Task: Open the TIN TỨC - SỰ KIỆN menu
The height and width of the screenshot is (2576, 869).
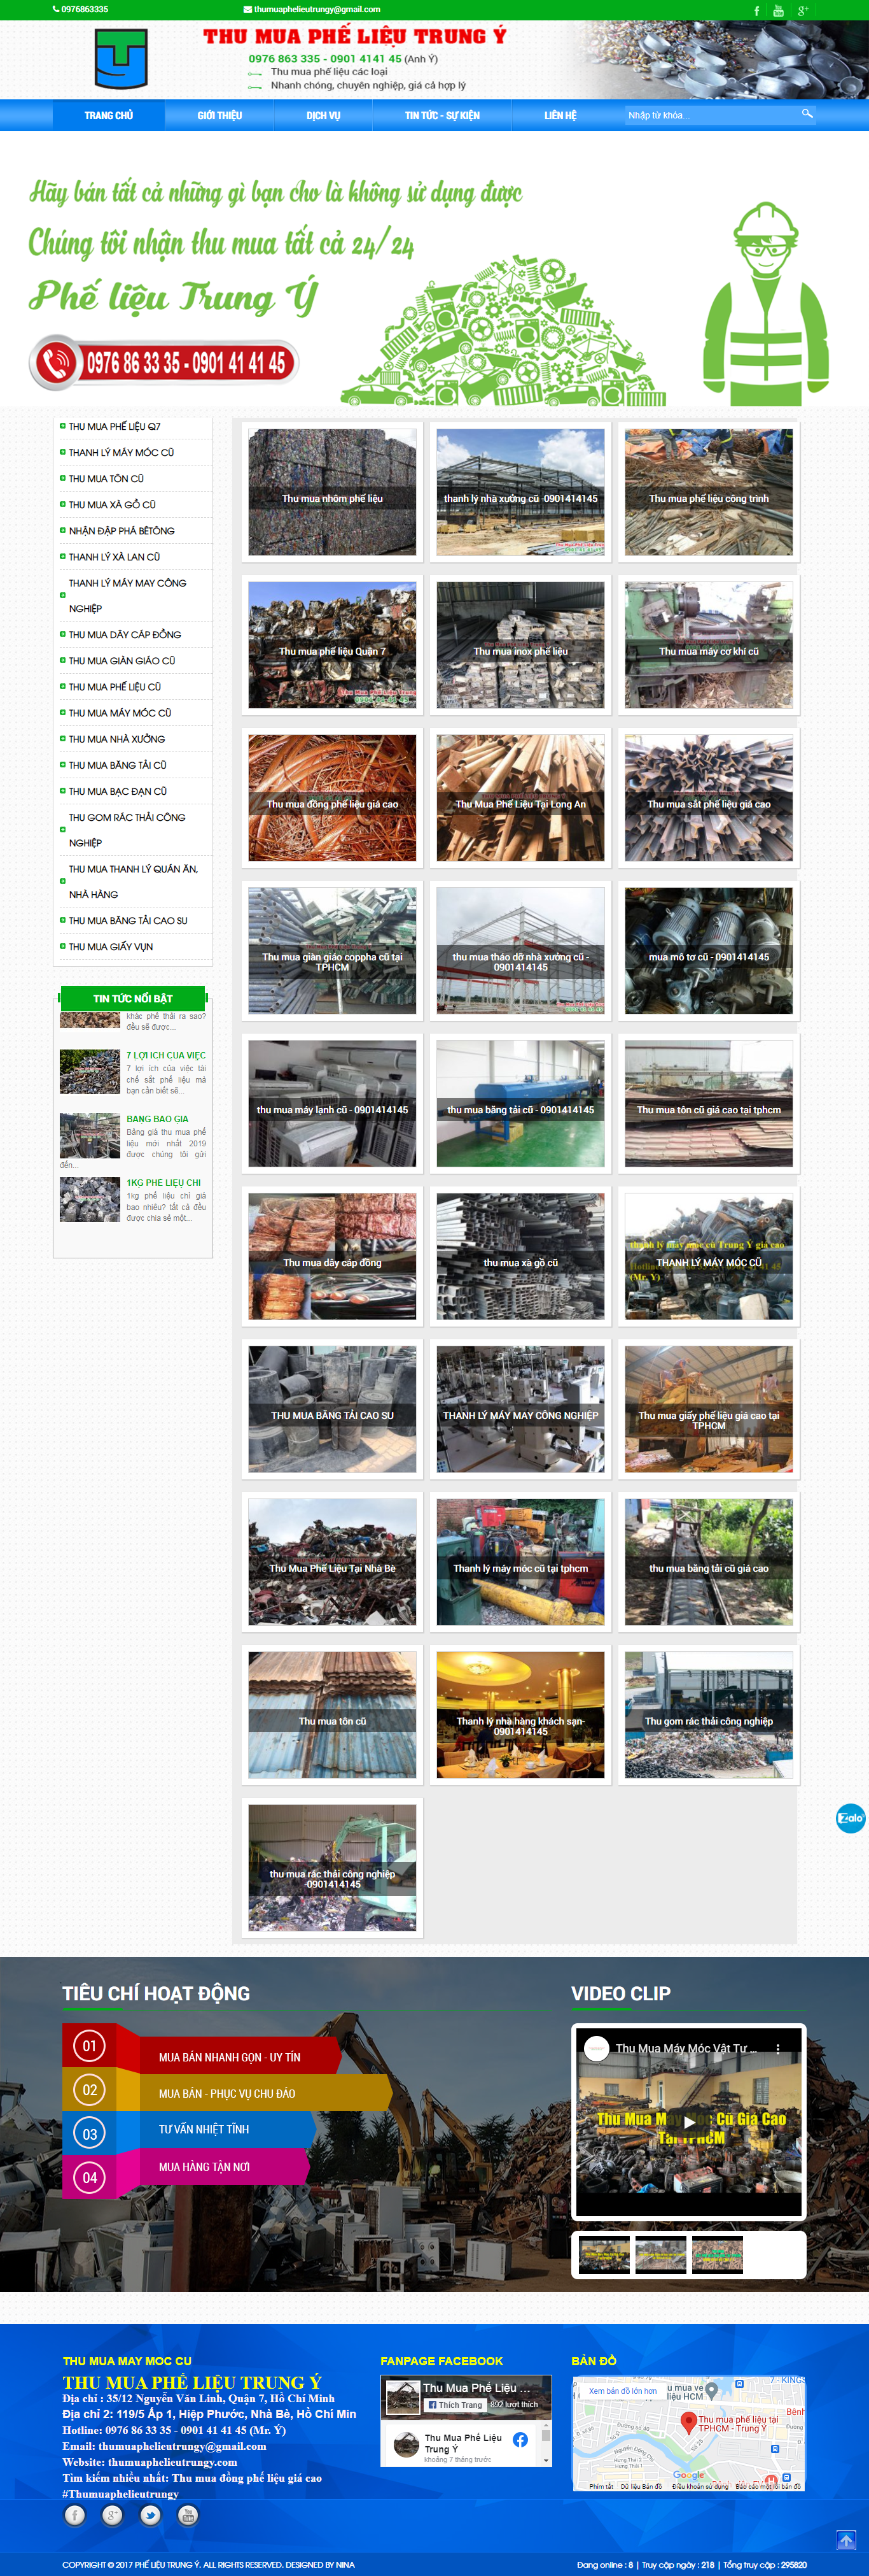Action: point(441,116)
